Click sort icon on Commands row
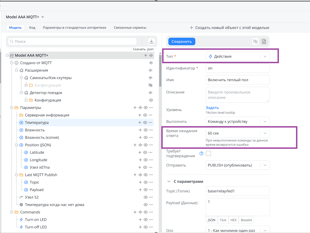The height and width of the screenshot is (233, 310). tap(140, 212)
